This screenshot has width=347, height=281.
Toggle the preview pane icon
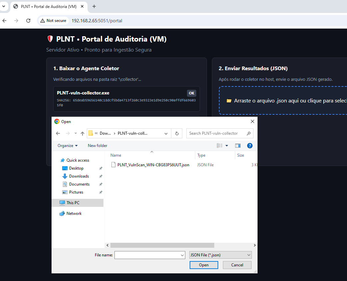238,146
